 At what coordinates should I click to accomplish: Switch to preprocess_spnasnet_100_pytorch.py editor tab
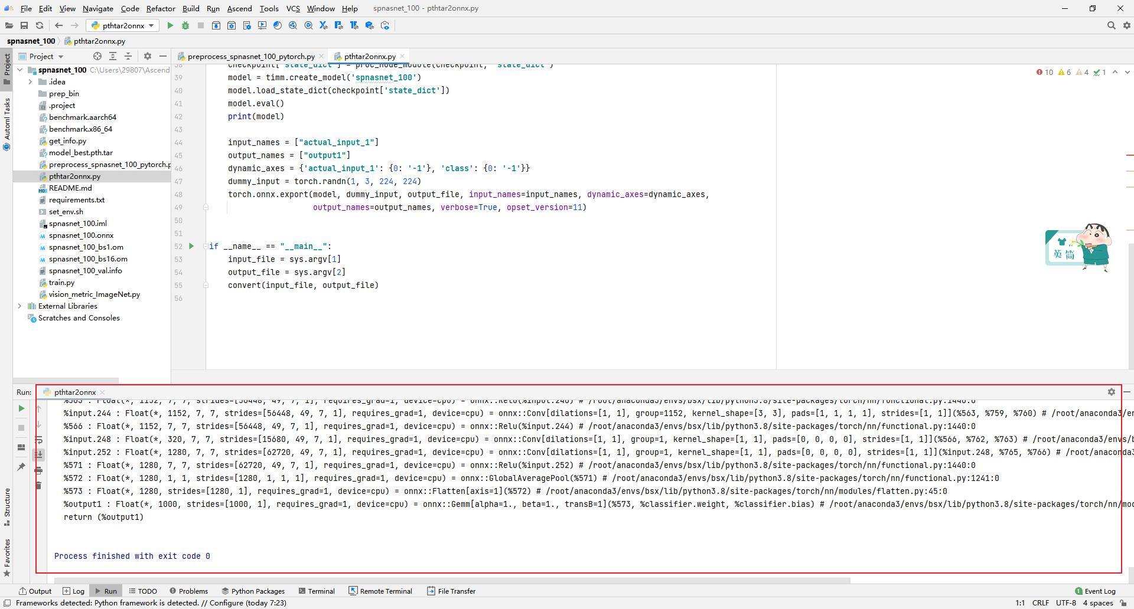[250, 56]
